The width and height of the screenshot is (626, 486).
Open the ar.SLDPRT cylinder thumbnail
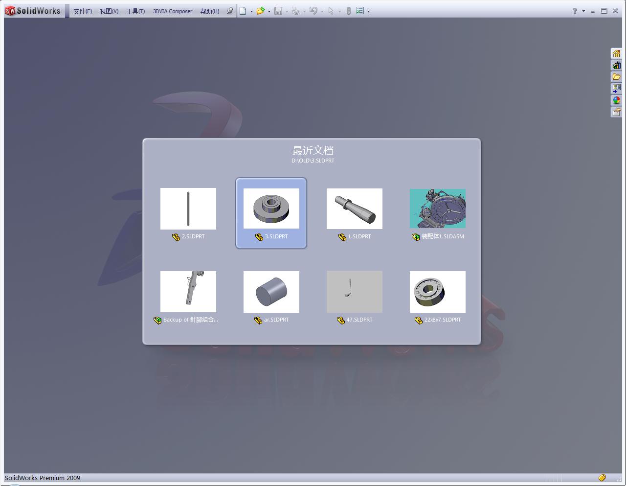pos(271,292)
